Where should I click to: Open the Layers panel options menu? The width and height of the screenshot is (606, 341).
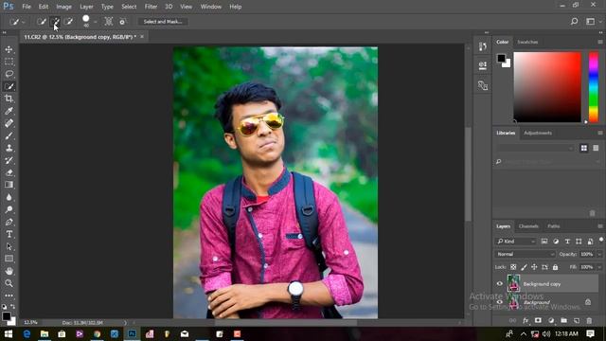click(x=600, y=226)
